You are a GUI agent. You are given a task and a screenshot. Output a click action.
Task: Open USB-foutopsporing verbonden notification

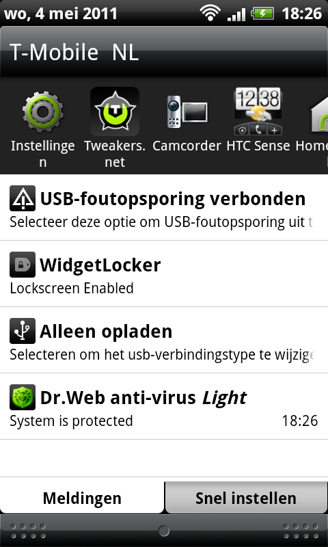(164, 208)
